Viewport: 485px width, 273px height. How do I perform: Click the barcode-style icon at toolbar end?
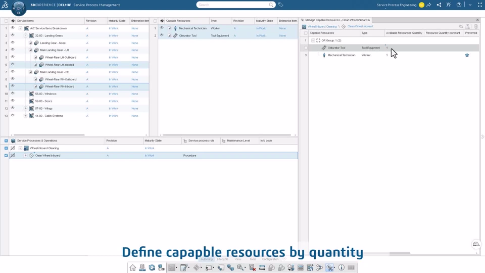coord(351,267)
